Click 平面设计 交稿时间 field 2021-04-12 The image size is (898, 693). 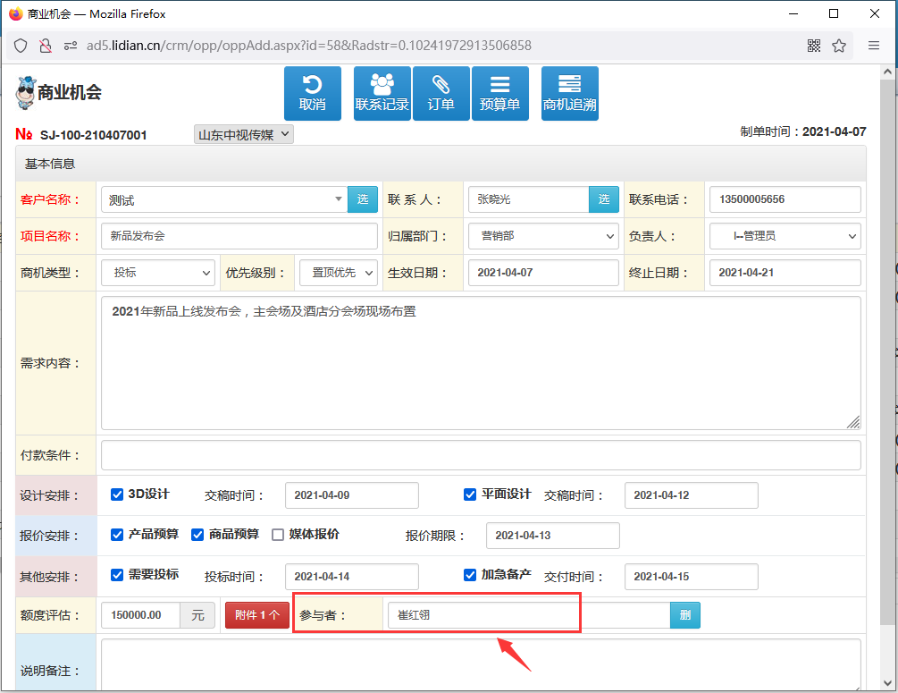(692, 495)
